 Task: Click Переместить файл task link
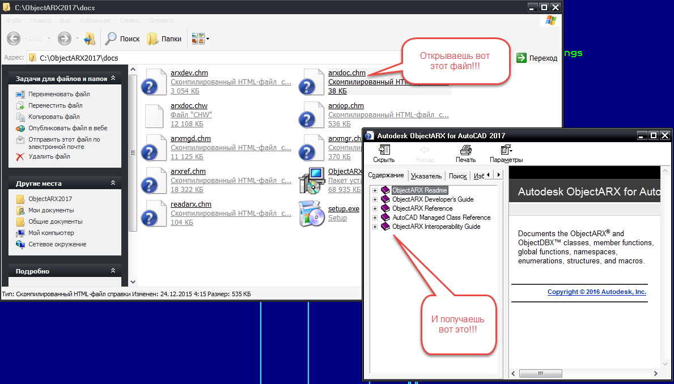pos(56,105)
